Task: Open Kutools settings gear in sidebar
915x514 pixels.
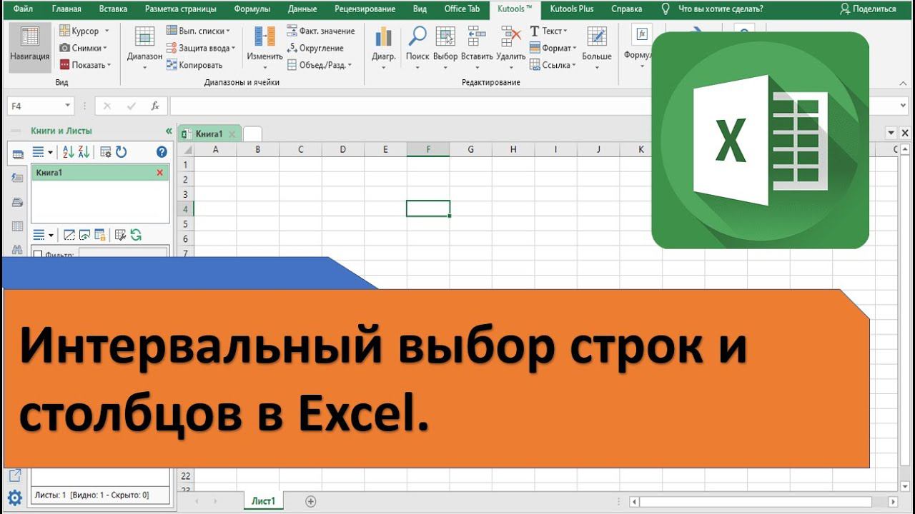Action: (x=15, y=498)
